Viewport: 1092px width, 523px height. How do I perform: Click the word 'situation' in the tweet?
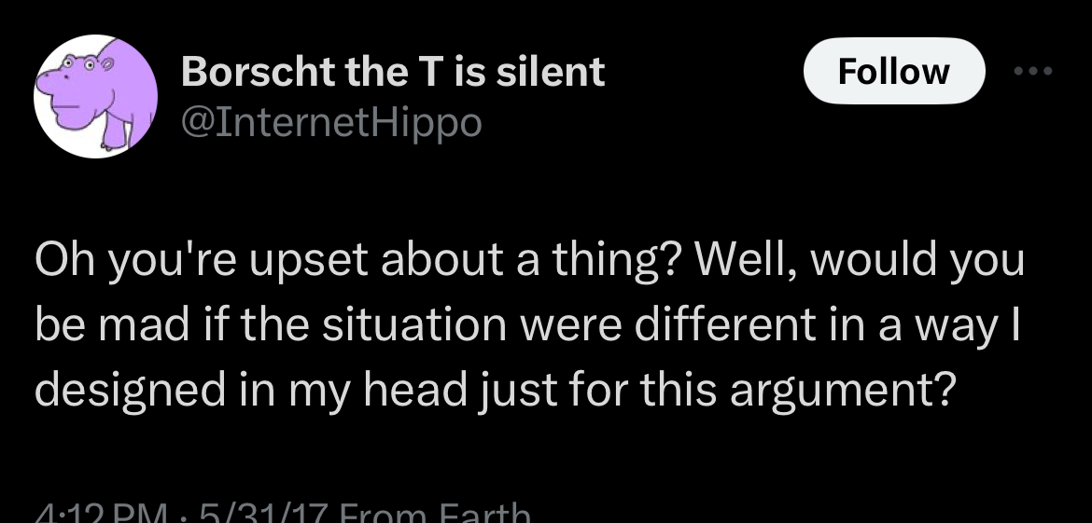pyautogui.click(x=414, y=324)
